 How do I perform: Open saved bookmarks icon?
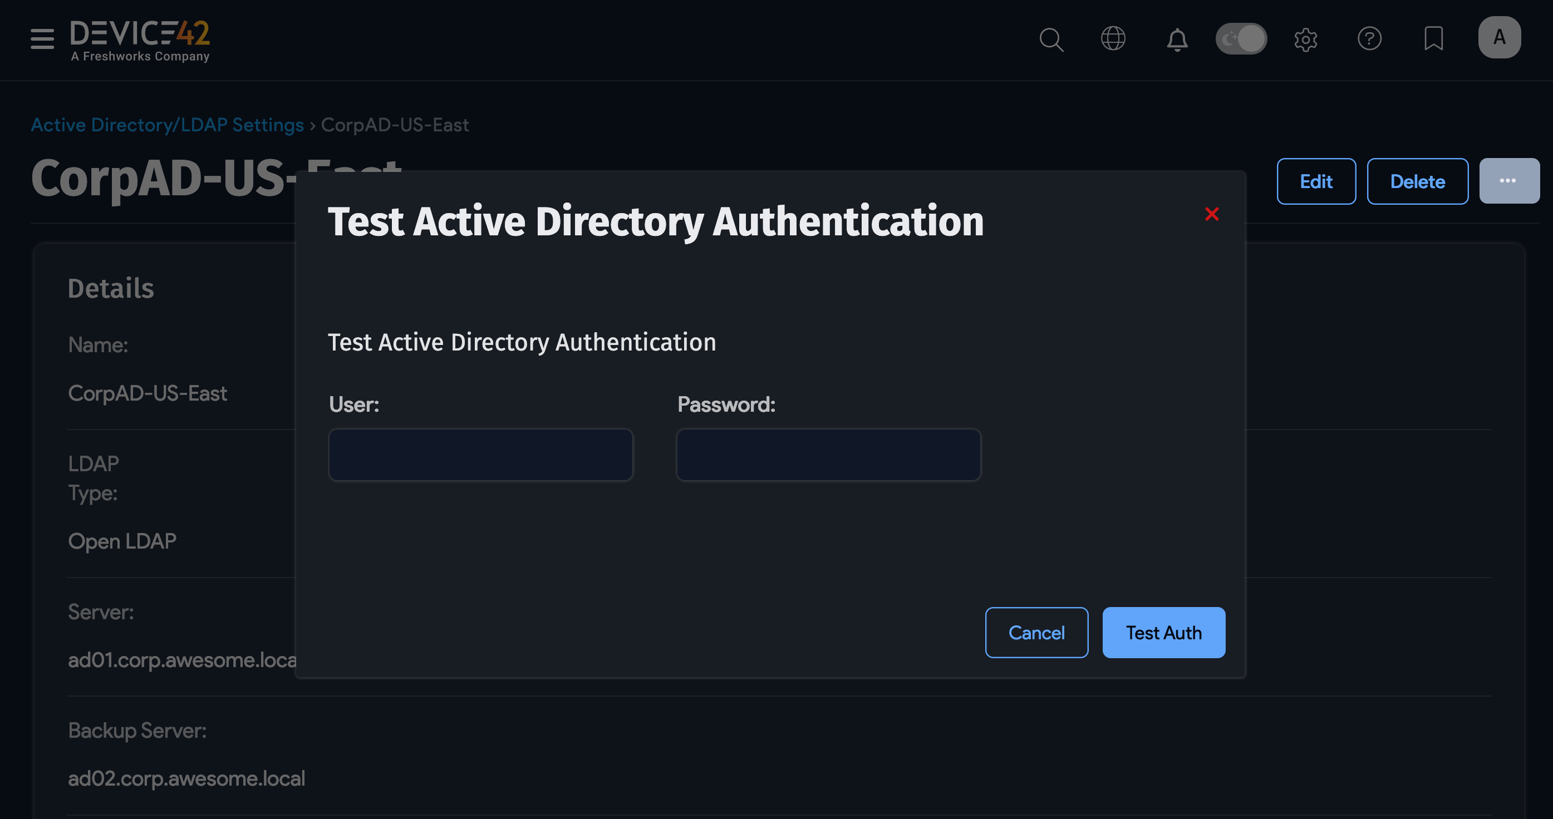click(1433, 38)
